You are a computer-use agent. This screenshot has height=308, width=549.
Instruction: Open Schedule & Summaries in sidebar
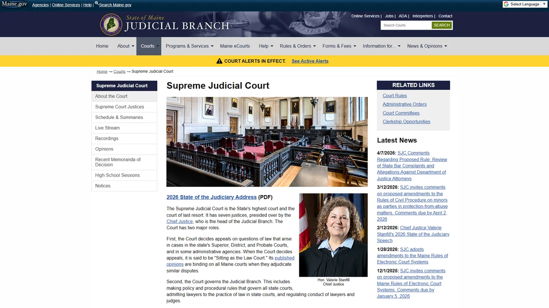[124, 117]
